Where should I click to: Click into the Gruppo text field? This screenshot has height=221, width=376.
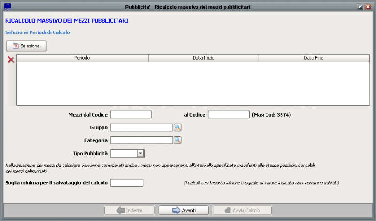point(141,127)
